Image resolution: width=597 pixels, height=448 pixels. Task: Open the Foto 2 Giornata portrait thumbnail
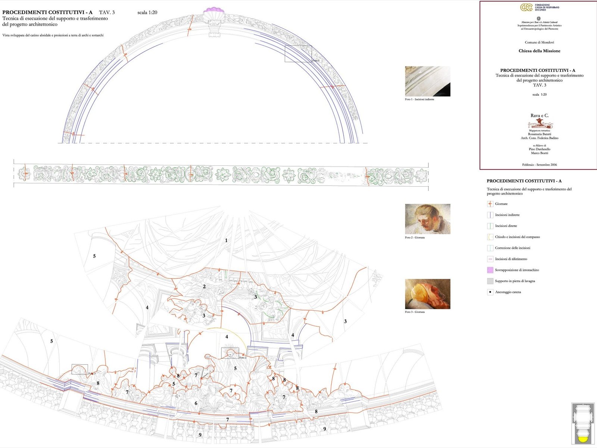(x=428, y=219)
